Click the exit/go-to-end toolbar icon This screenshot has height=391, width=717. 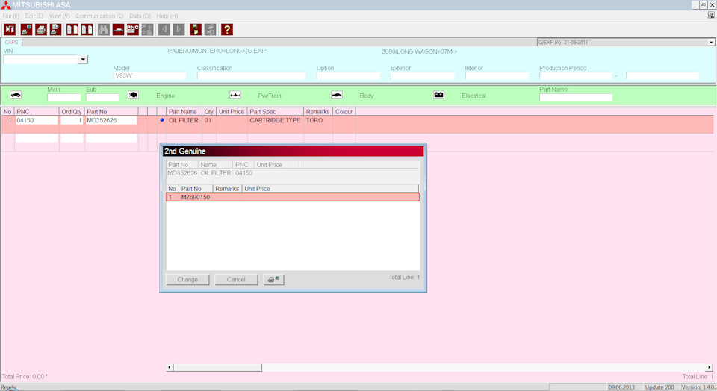point(10,30)
